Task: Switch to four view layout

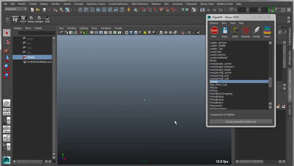Action: pos(7,112)
